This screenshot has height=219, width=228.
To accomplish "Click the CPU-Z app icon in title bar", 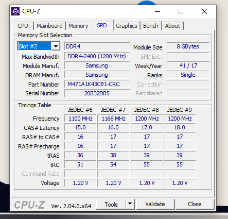I will click(15, 11).
